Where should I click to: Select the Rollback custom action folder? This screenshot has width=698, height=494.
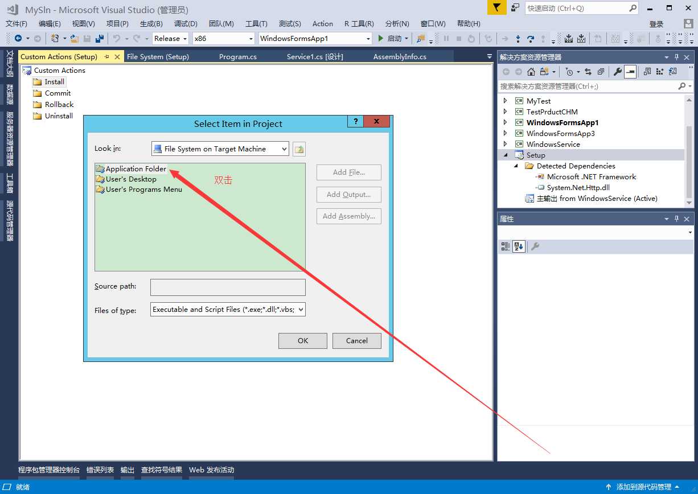pyautogui.click(x=54, y=105)
